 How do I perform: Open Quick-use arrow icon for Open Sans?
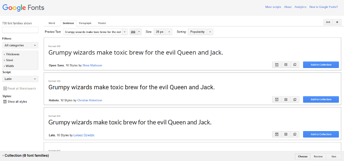coord(286,65)
